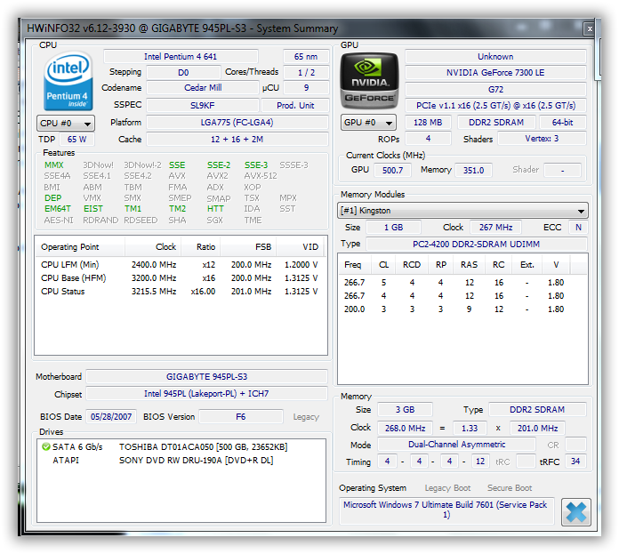Click the green SATA drive status icon
Viewport: 619px width, 554px height.
[x=45, y=446]
